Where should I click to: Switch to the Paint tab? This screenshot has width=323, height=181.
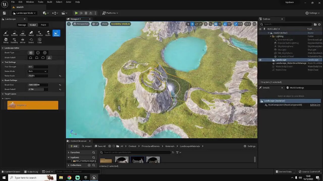(x=43, y=25)
